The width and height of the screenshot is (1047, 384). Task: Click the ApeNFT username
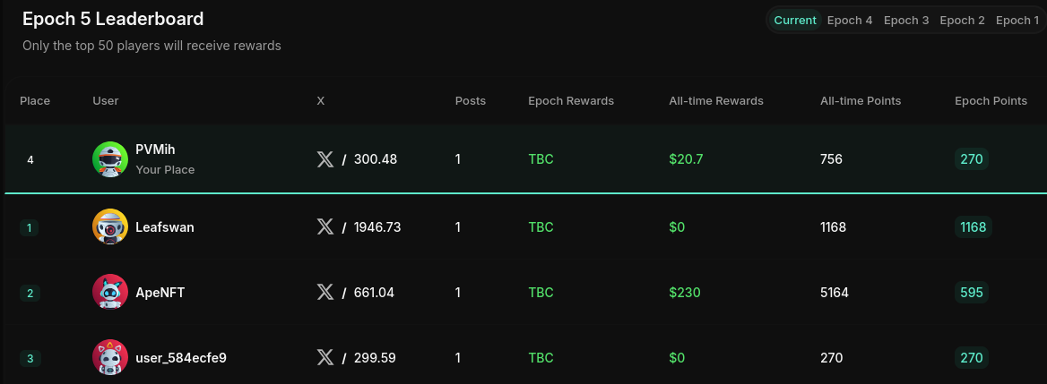point(160,292)
